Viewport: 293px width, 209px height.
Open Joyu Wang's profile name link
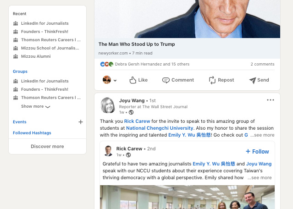tap(132, 101)
